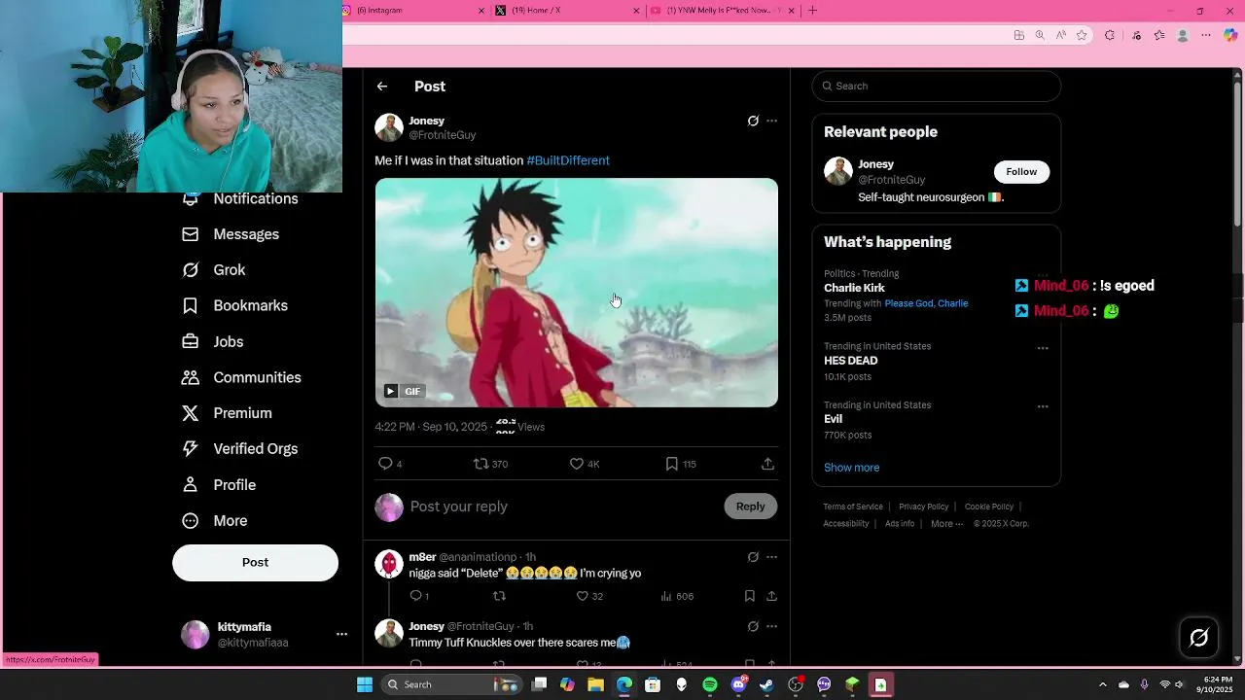Open a new browser tab
The width and height of the screenshot is (1245, 700).
click(813, 11)
